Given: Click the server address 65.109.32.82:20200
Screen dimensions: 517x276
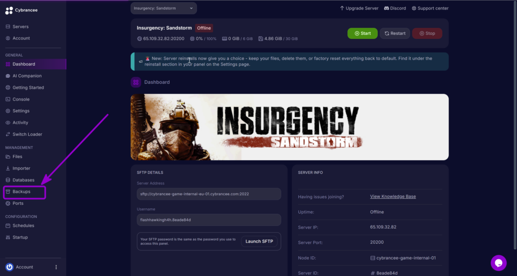Looking at the screenshot, I should coord(164,38).
